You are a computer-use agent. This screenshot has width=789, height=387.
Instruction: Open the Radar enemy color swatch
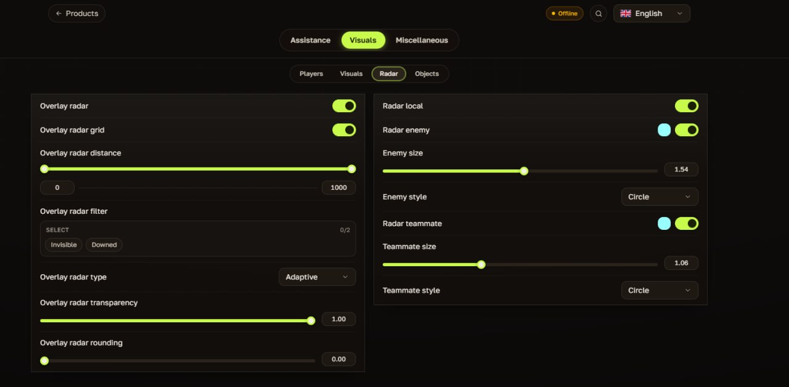(x=664, y=130)
